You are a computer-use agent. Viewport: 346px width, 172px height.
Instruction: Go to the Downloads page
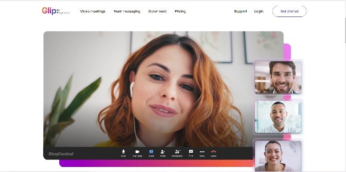(157, 11)
